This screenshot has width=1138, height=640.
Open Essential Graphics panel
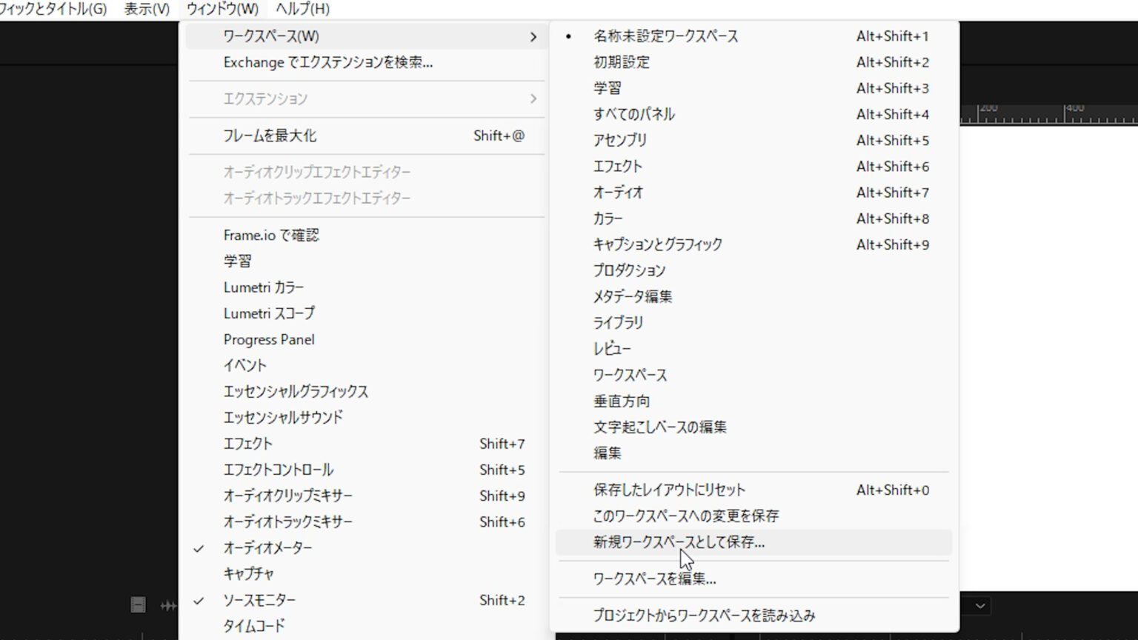click(x=296, y=391)
